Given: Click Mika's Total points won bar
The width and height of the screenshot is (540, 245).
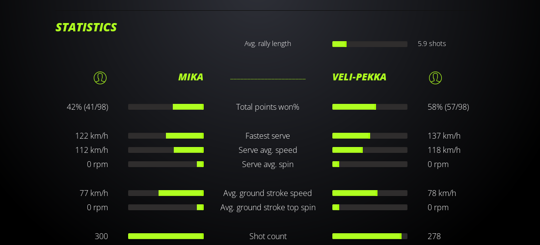Looking at the screenshot, I should (x=166, y=107).
